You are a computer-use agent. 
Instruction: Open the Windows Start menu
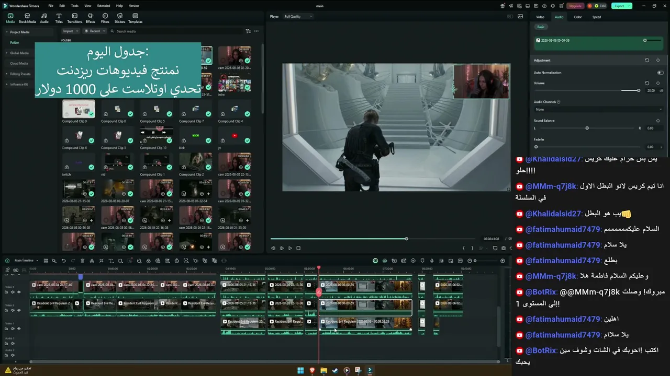[300, 371]
